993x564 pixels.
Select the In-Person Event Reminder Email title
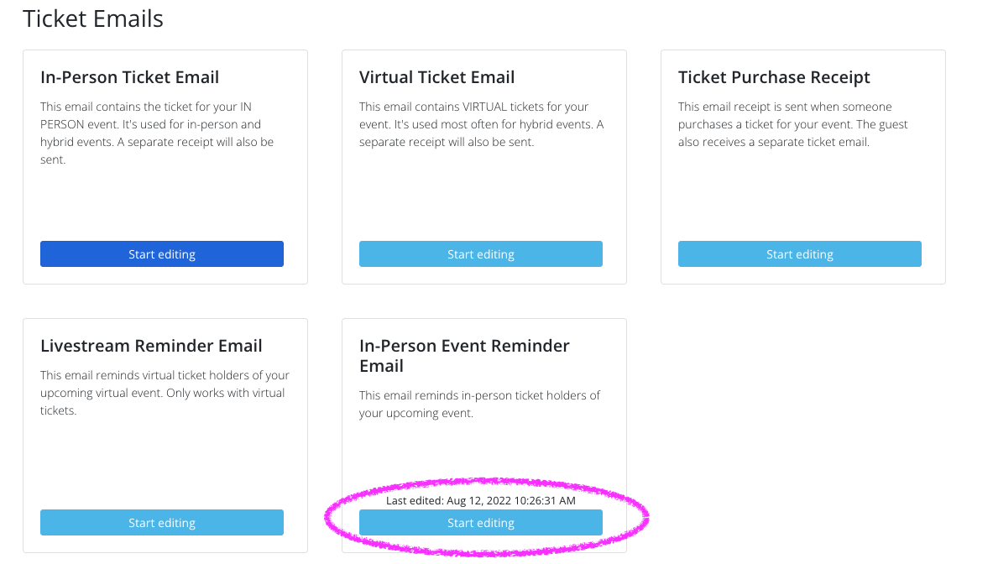[x=464, y=356]
